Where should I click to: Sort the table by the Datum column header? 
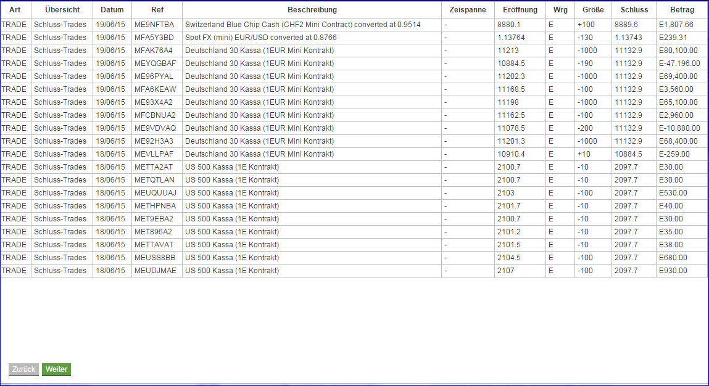click(112, 9)
